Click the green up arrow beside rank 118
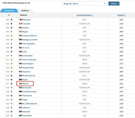The height and width of the screenshot is (118, 135). (11, 88)
